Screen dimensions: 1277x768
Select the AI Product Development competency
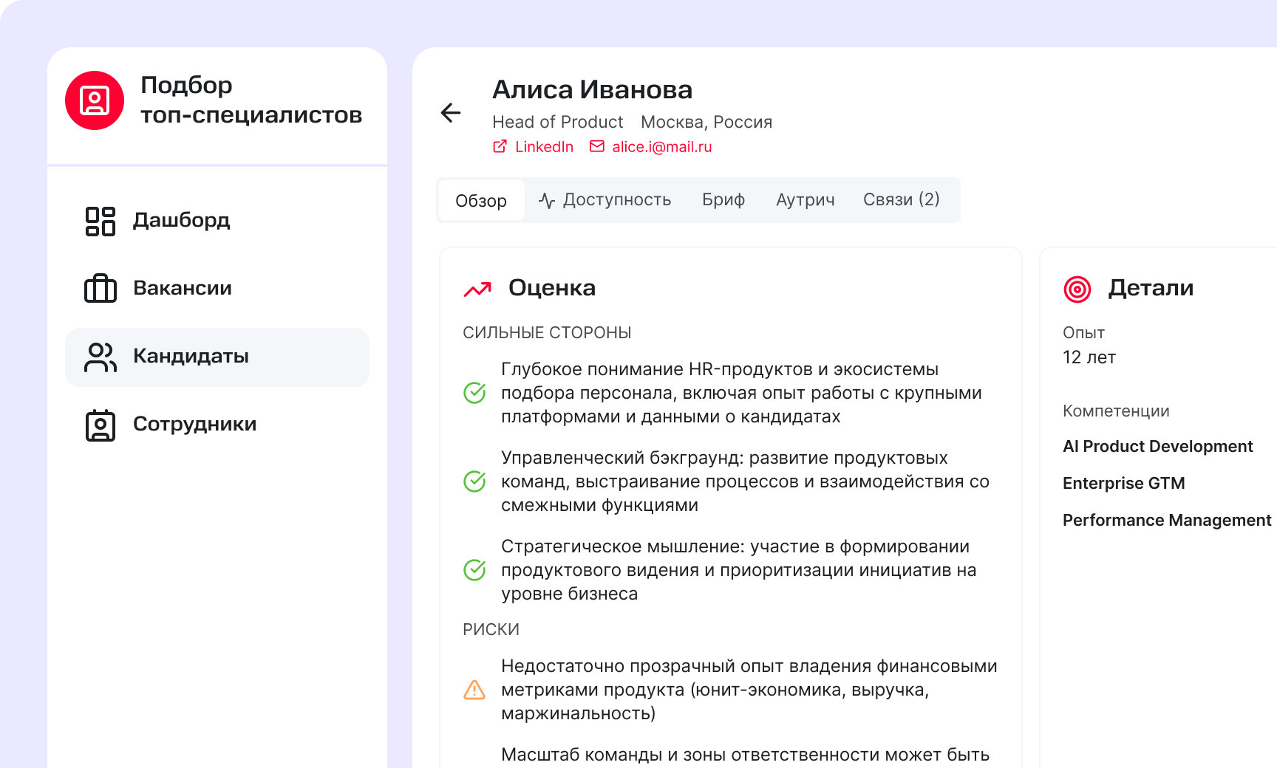point(1157,446)
